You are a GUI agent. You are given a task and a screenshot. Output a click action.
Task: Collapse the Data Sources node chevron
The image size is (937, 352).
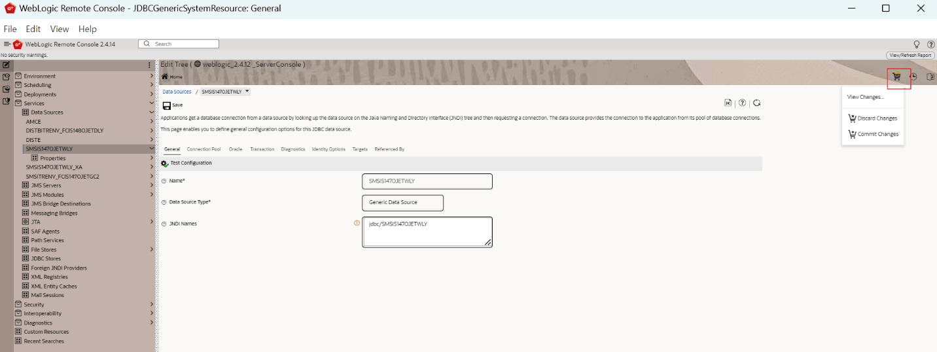pos(152,113)
